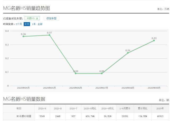Screen dimensions: 170x121
Task: Click the 20391 cumulative cell
Action: (x=125, y=116)
